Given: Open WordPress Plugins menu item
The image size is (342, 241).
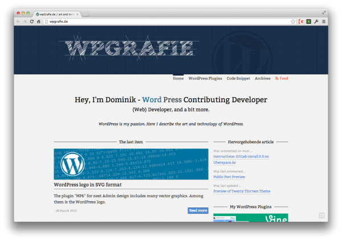Looking at the screenshot, I should [205, 78].
